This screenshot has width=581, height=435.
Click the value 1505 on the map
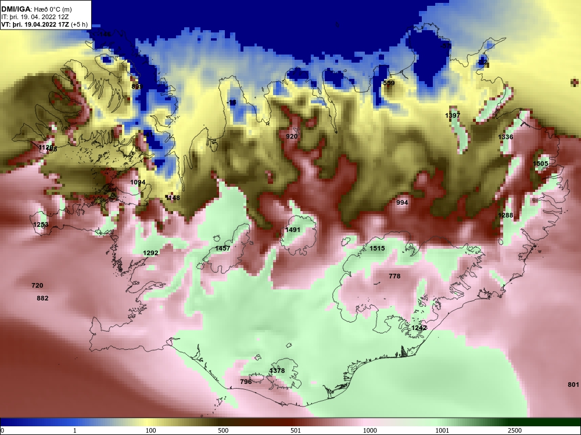coord(540,164)
